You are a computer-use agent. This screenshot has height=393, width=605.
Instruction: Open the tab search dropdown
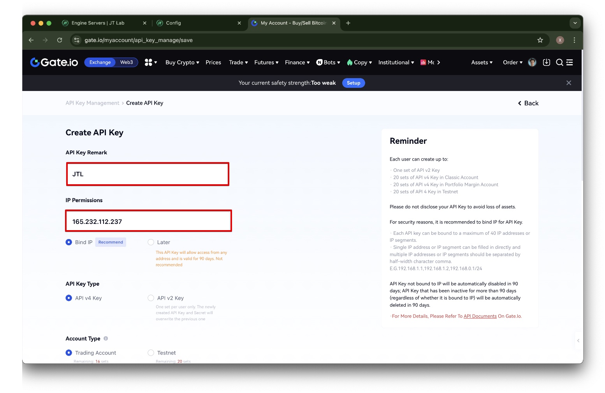(x=575, y=23)
